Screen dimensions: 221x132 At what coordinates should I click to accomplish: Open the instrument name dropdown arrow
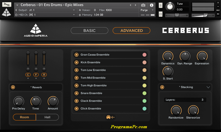(17, 5)
